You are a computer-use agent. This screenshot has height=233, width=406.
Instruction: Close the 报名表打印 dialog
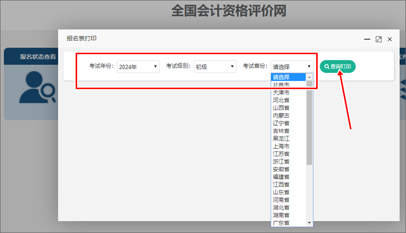click(390, 40)
